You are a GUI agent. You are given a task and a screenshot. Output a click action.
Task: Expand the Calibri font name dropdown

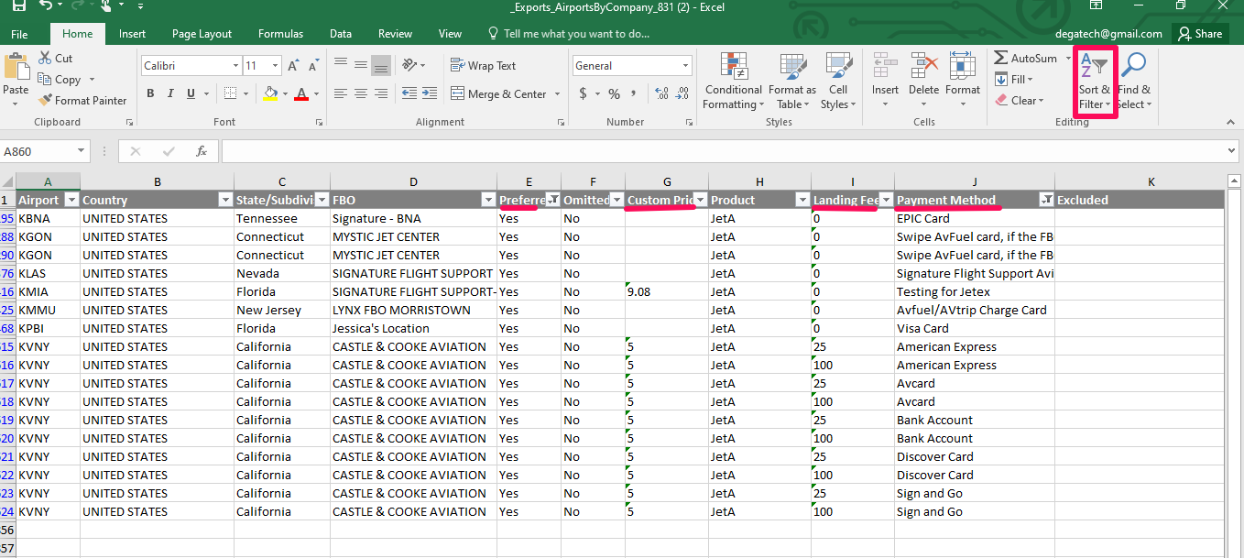[x=235, y=66]
